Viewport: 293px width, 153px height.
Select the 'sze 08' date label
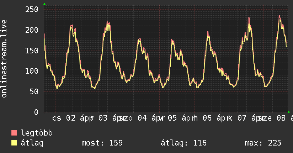274,118
